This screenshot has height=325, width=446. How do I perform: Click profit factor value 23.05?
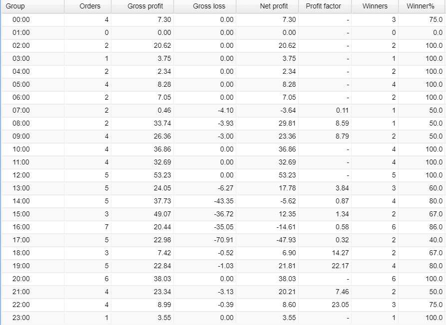coord(340,305)
